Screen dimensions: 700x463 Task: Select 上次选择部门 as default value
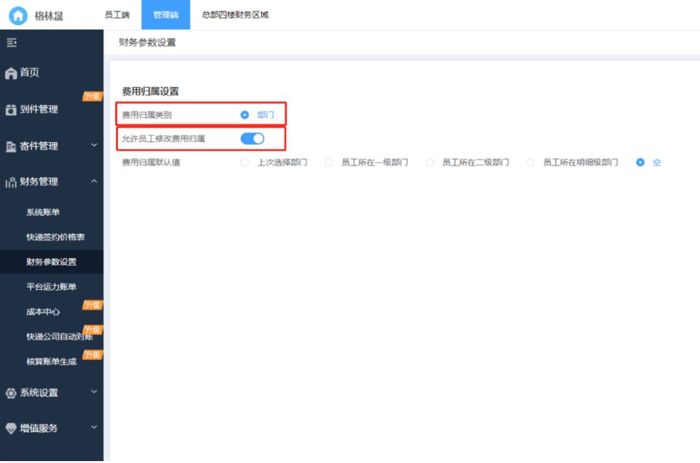(x=245, y=163)
